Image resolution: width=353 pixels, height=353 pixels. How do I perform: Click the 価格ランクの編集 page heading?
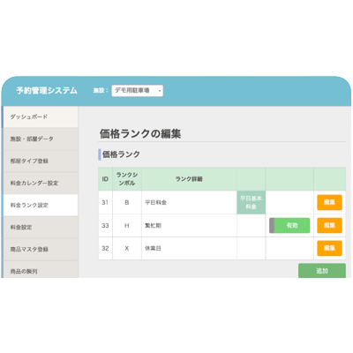(140, 134)
